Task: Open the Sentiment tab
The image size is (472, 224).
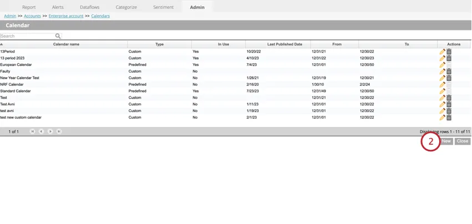Action: pyautogui.click(x=163, y=7)
